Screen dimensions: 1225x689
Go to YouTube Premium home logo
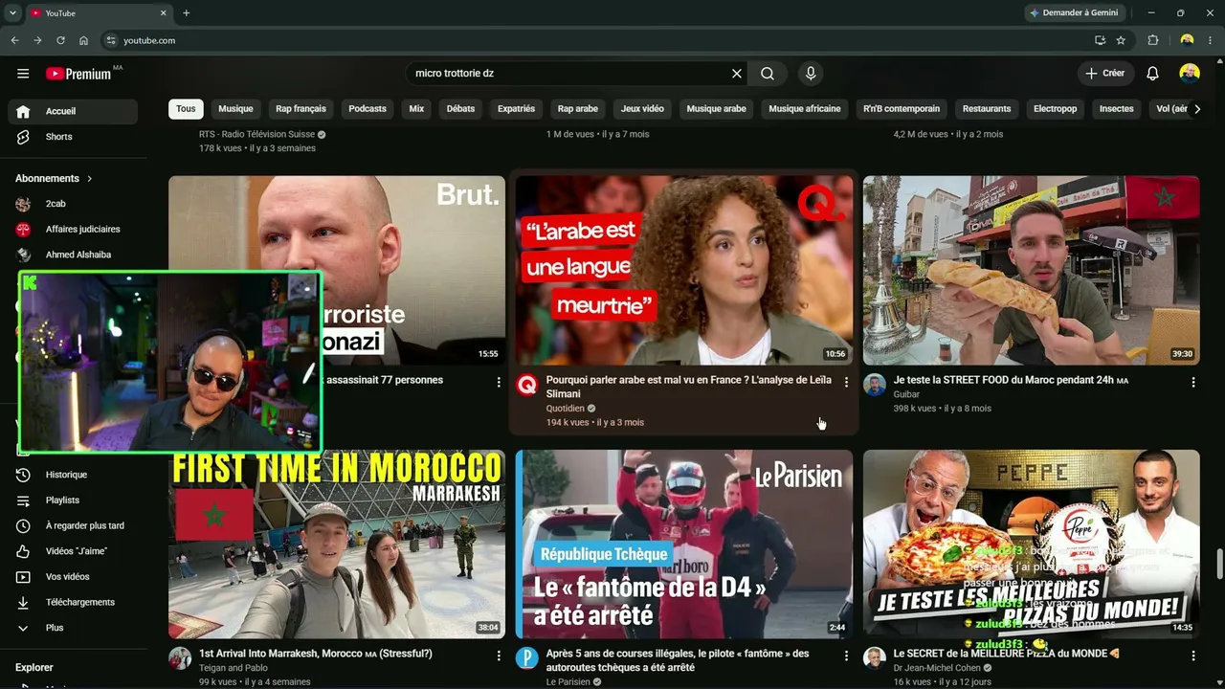coord(78,74)
